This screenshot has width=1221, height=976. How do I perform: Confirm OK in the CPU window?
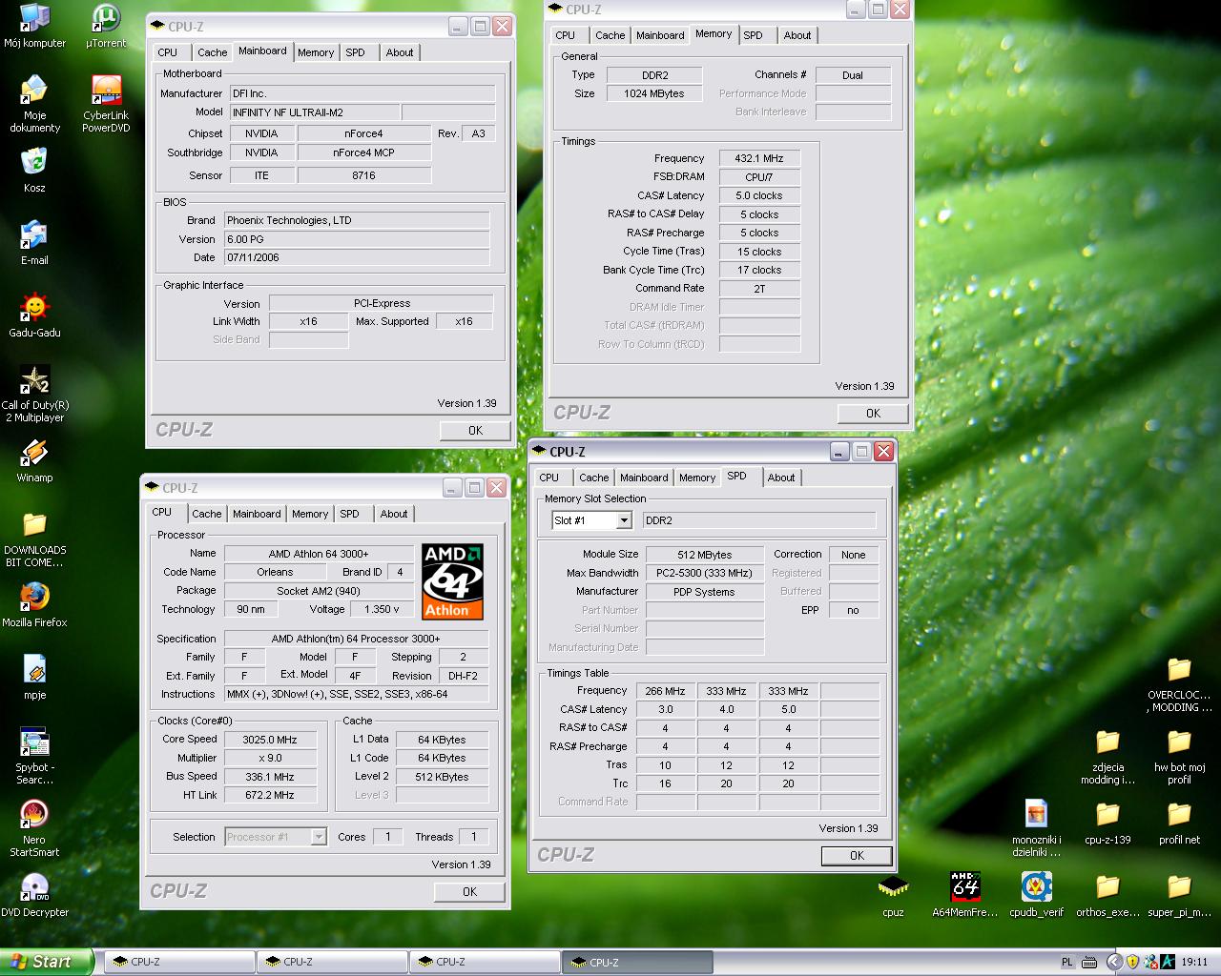coord(469,892)
